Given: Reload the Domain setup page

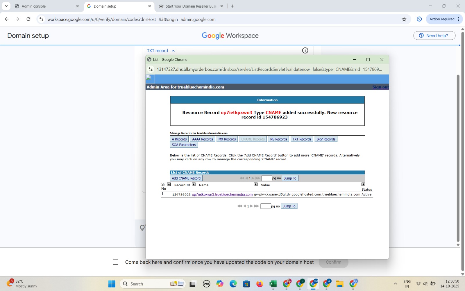Looking at the screenshot, I should point(28,19).
